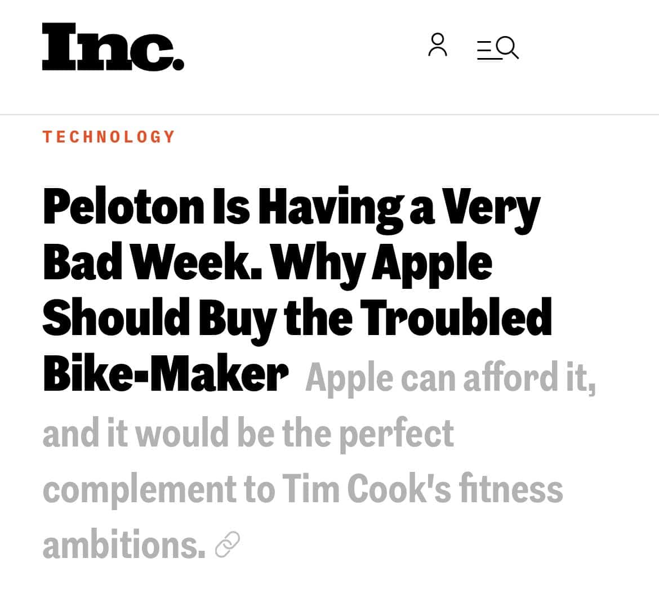Image resolution: width=659 pixels, height=589 pixels.
Task: Open the user account profile icon
Action: (438, 45)
